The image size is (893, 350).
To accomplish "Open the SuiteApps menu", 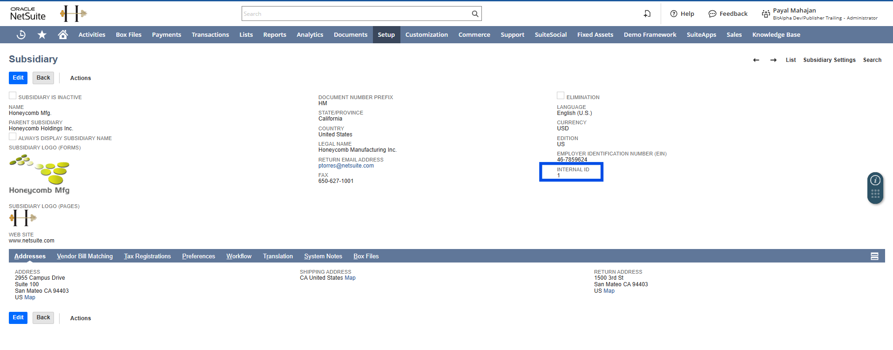I will pos(701,35).
